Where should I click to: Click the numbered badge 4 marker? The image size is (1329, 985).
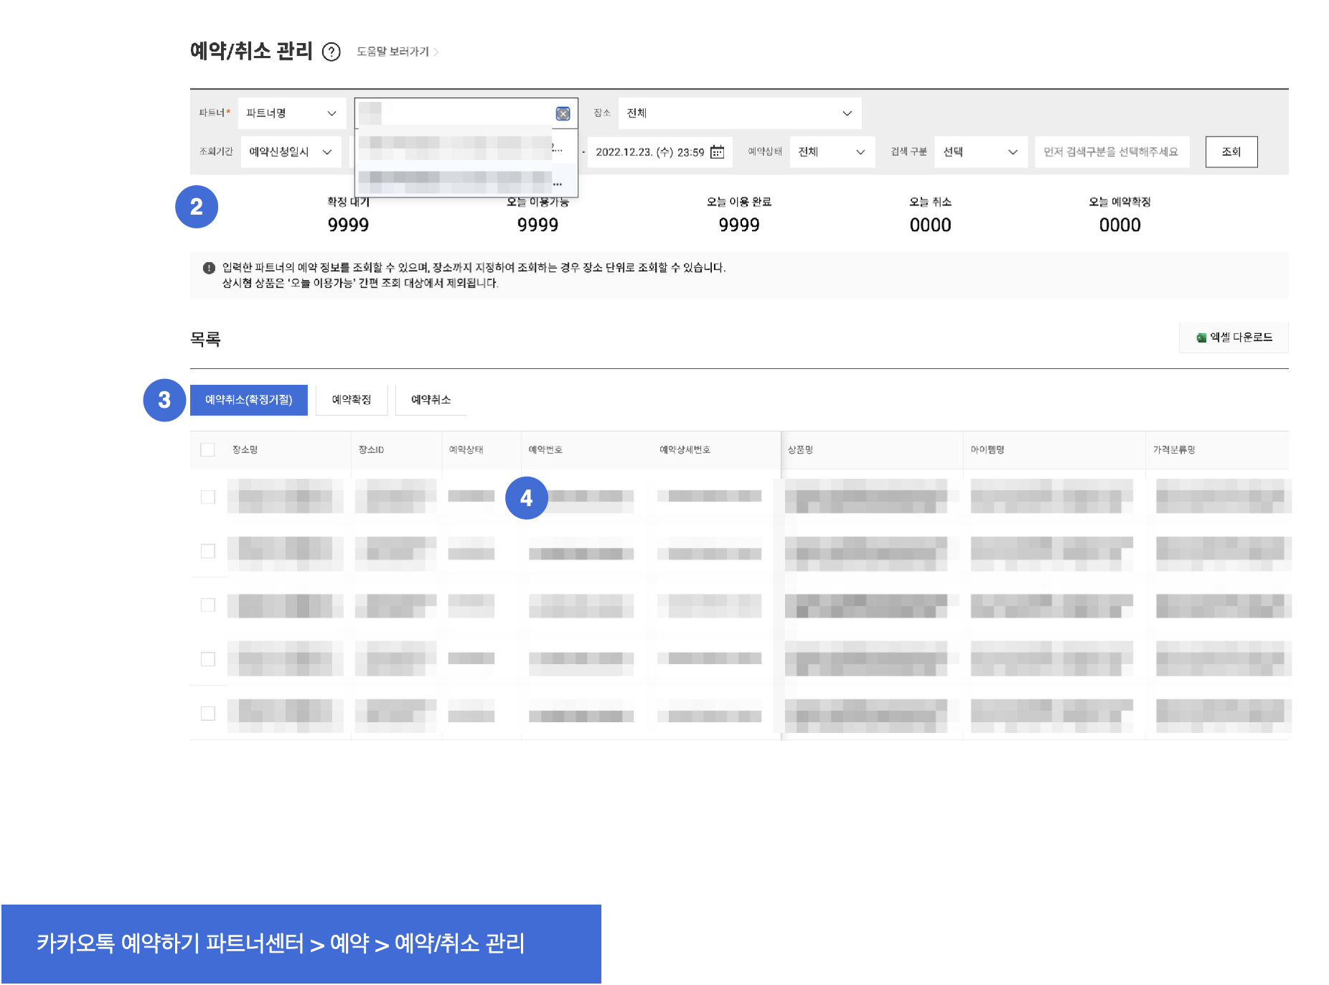point(526,498)
